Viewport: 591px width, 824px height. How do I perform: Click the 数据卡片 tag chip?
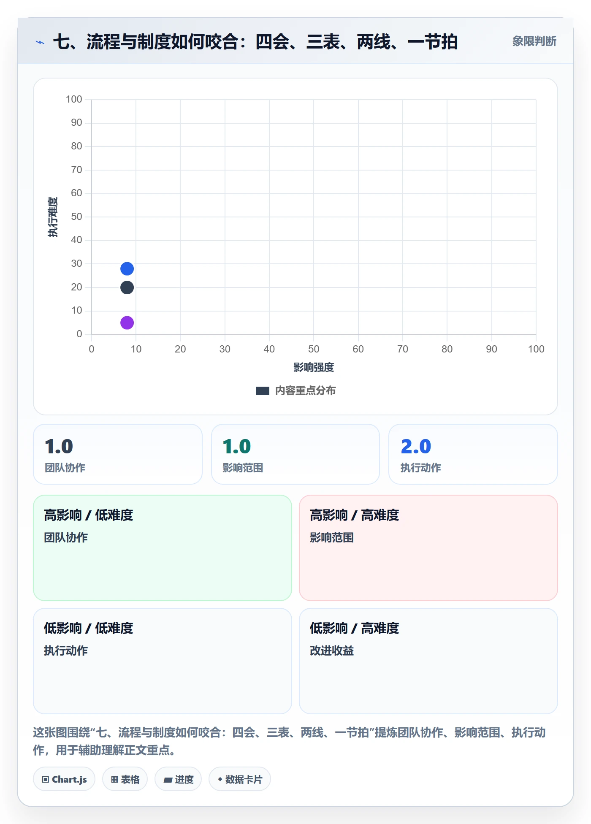click(240, 779)
